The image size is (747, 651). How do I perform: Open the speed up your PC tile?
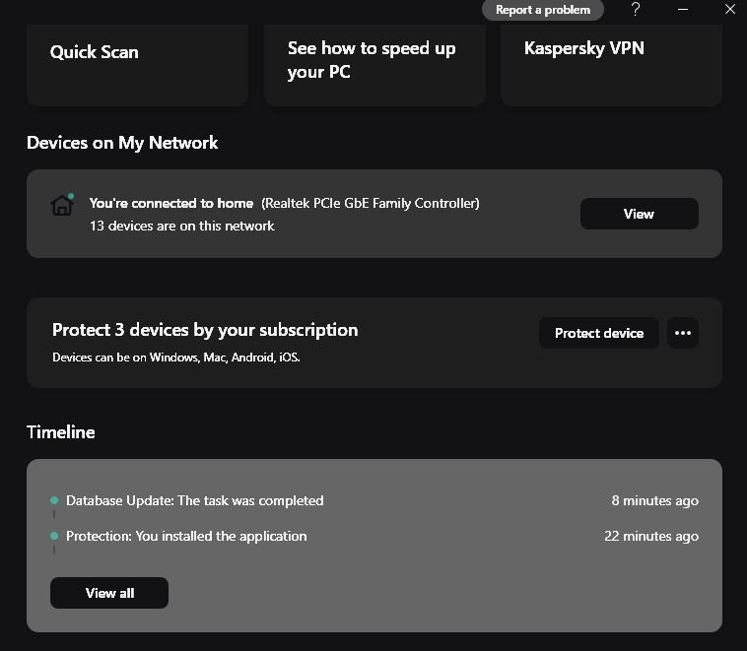point(374,64)
